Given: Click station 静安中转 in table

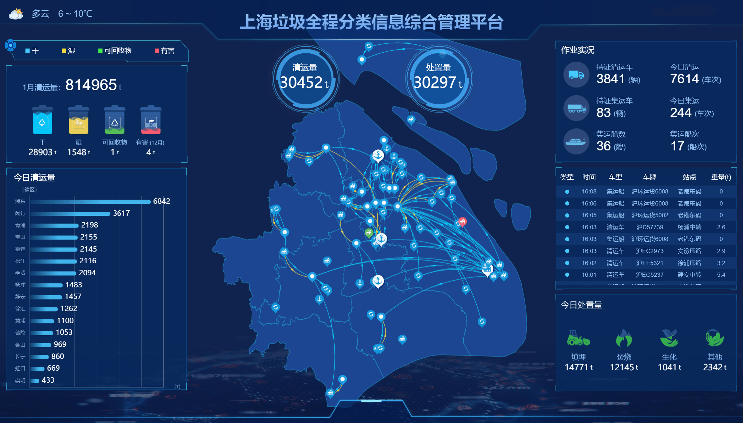Looking at the screenshot, I should coord(689,275).
